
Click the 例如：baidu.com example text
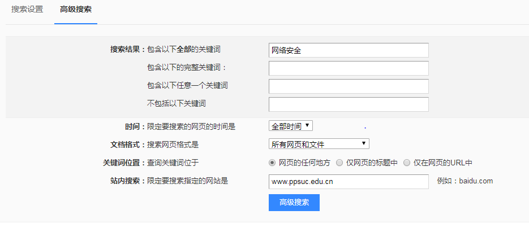coord(465,181)
